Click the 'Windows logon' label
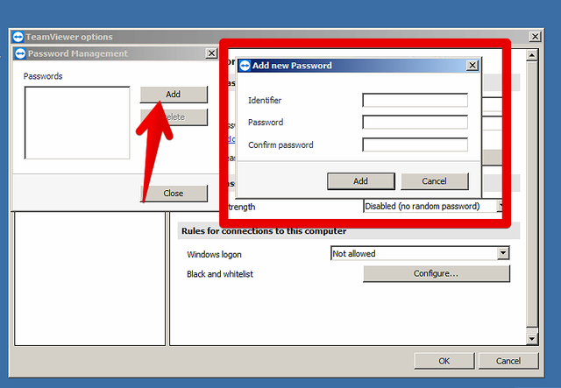 coord(214,255)
